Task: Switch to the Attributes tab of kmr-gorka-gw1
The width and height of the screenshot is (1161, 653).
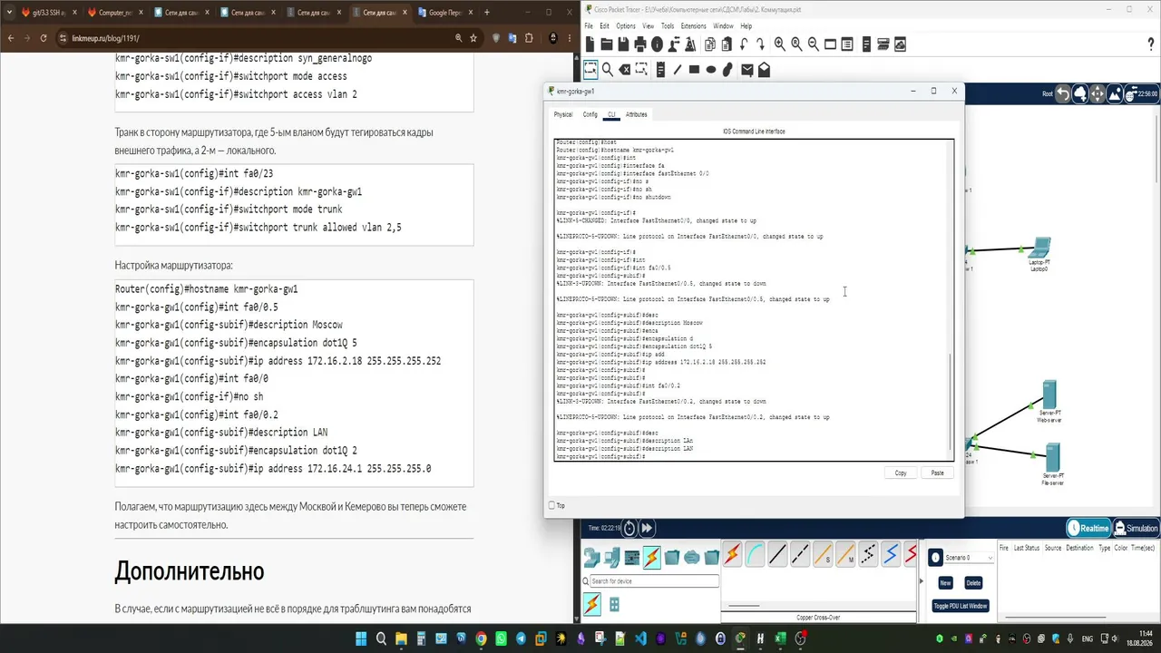Action: [637, 114]
